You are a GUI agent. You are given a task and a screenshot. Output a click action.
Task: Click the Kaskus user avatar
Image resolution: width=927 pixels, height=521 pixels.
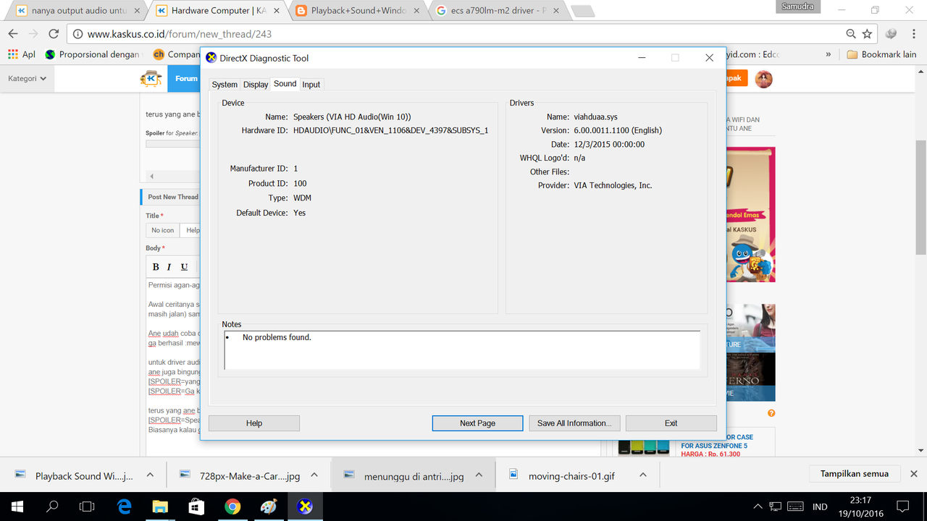point(763,79)
